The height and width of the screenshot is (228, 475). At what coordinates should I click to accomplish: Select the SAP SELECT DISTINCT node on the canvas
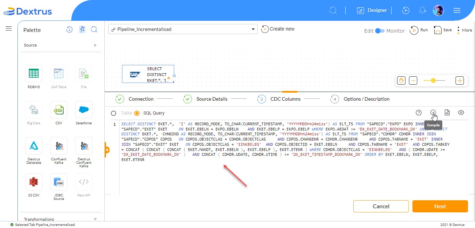148,74
